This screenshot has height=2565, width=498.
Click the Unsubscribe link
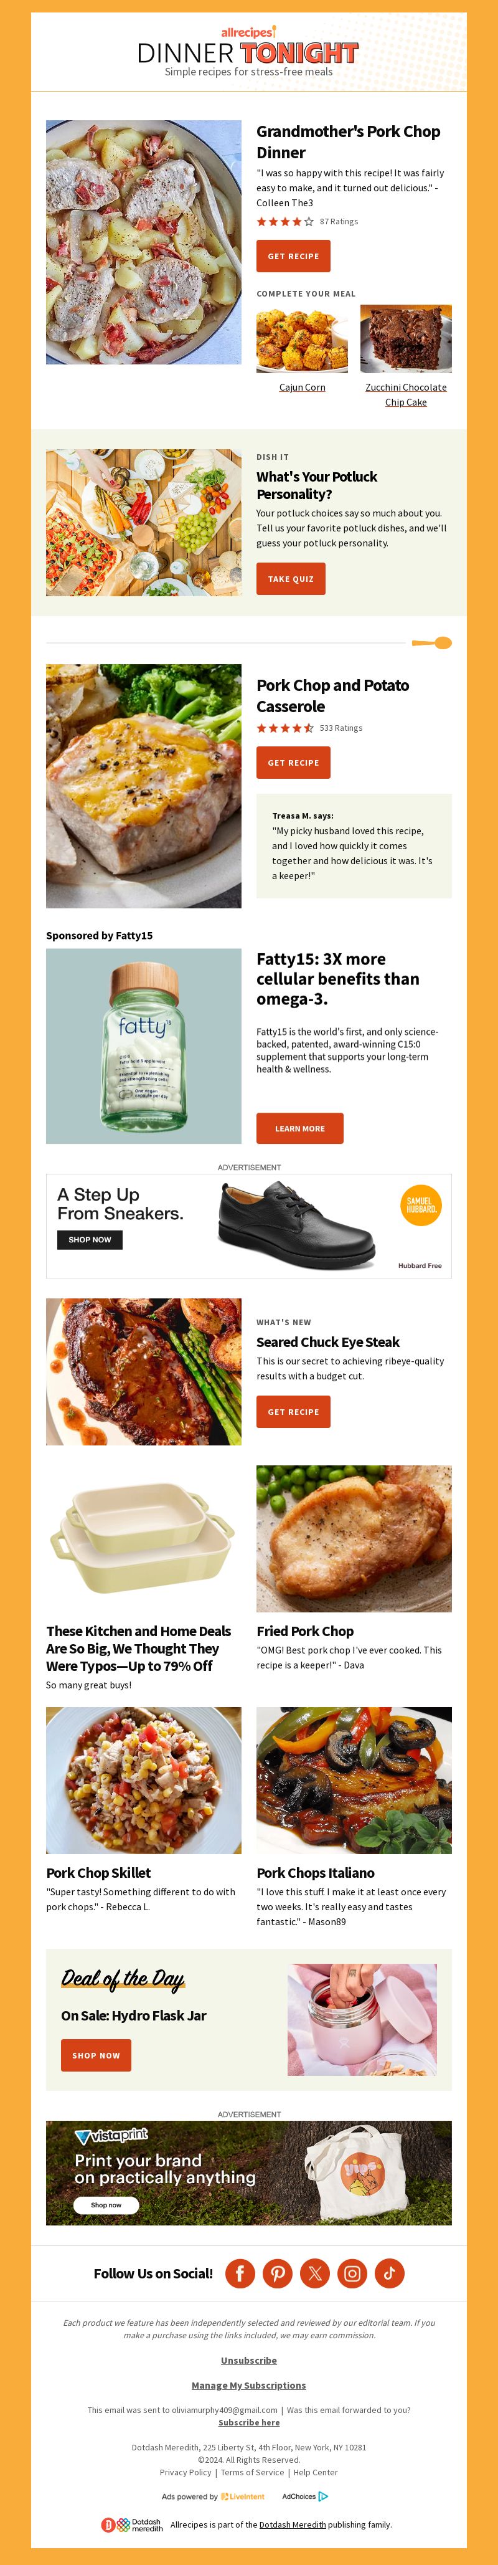(x=248, y=2360)
